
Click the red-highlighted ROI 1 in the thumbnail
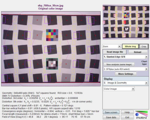pyautogui.click(x=124, y=23)
